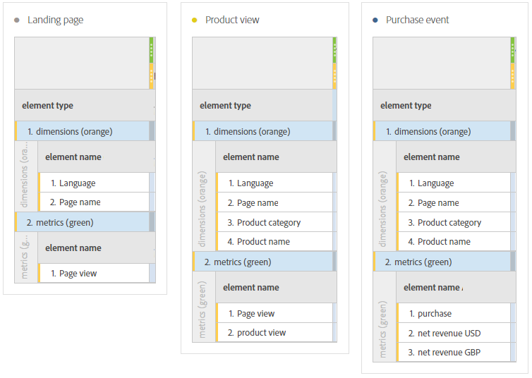
Task: Select Product name row in Purchase event
Action: pos(444,242)
